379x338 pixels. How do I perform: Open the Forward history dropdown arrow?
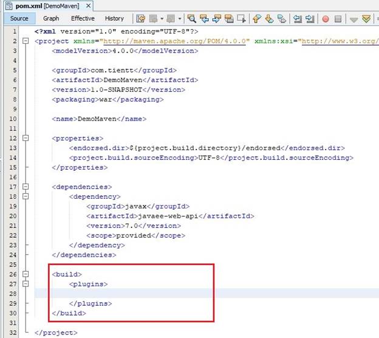tap(180, 19)
